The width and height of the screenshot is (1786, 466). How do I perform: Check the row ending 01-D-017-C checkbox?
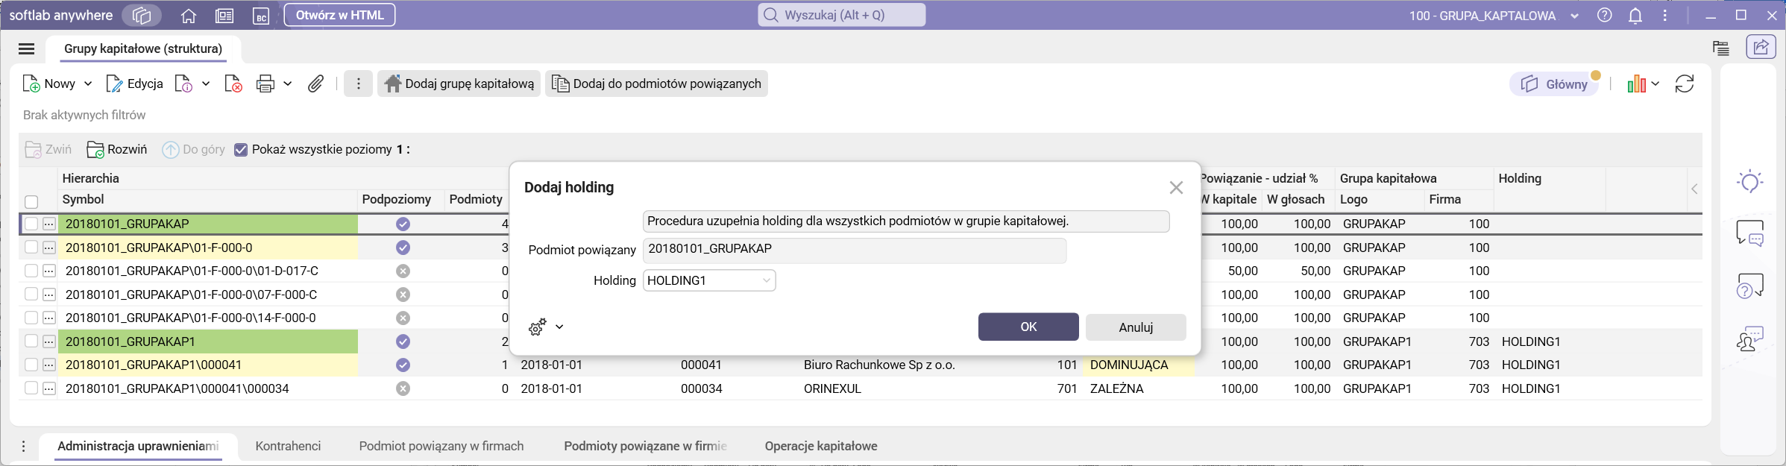[x=31, y=271]
